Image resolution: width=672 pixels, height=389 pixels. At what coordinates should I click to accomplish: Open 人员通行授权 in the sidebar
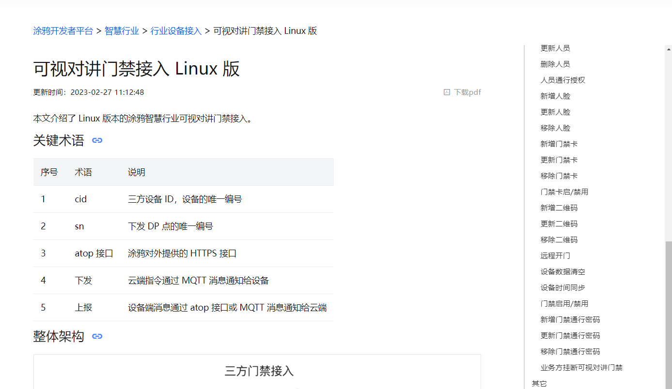point(563,80)
